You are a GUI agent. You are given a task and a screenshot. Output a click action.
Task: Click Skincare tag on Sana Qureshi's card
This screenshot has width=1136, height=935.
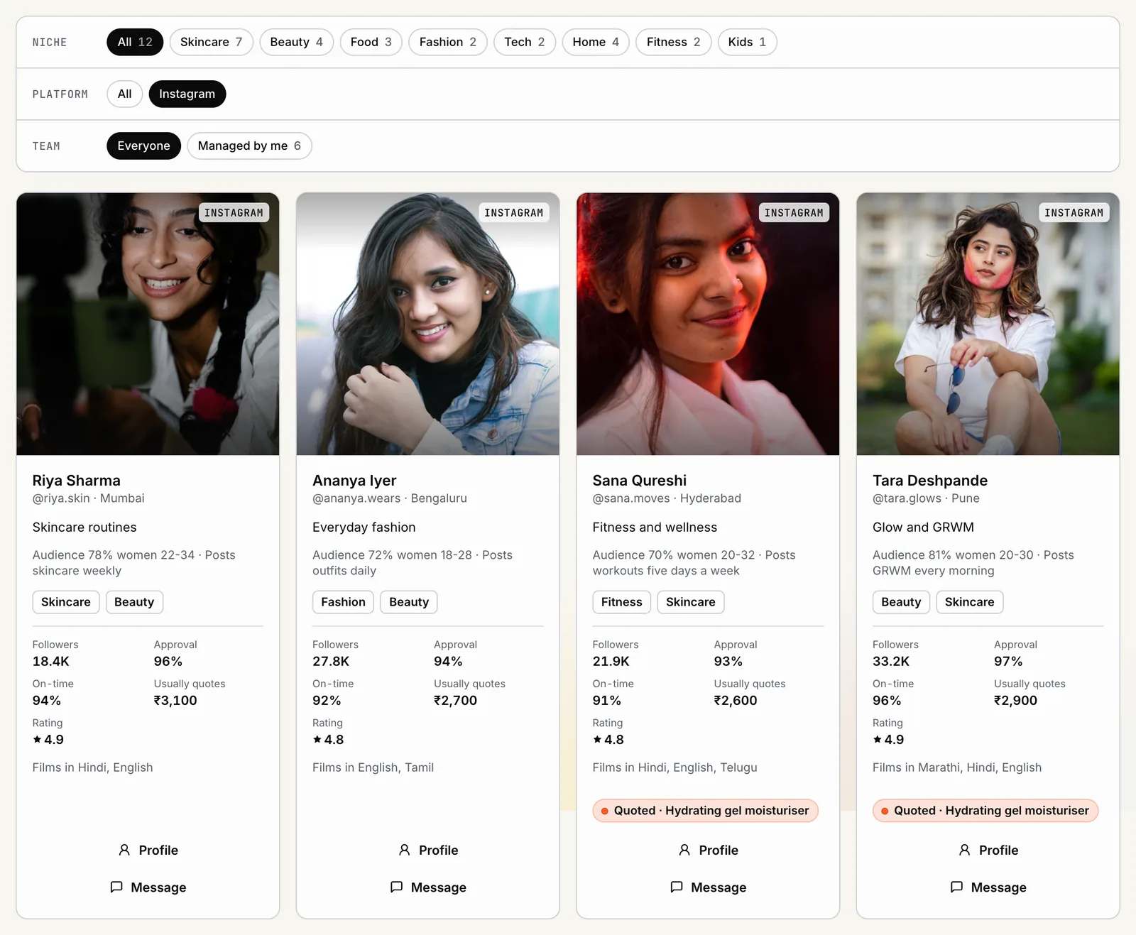691,602
